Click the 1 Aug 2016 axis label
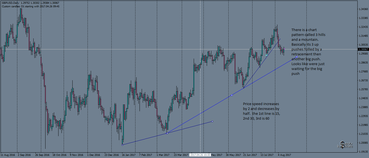Image resolution: width=369 pixels, height=158 pixels. click(8, 155)
